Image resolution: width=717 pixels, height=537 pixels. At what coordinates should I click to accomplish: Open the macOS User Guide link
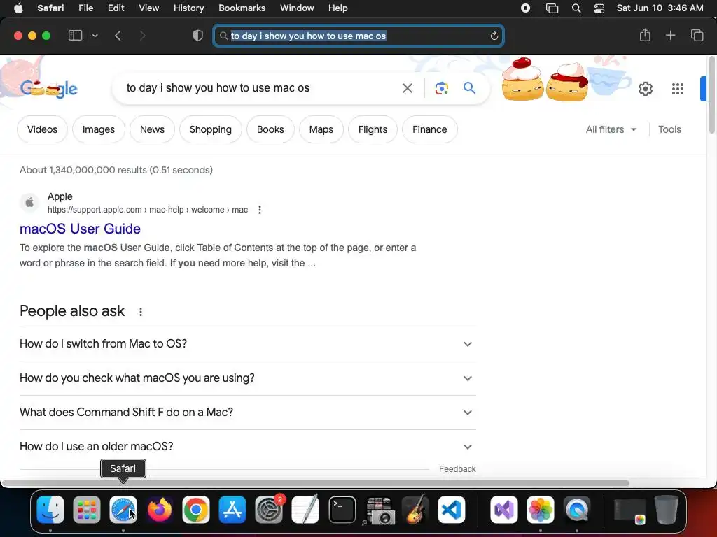(80, 229)
